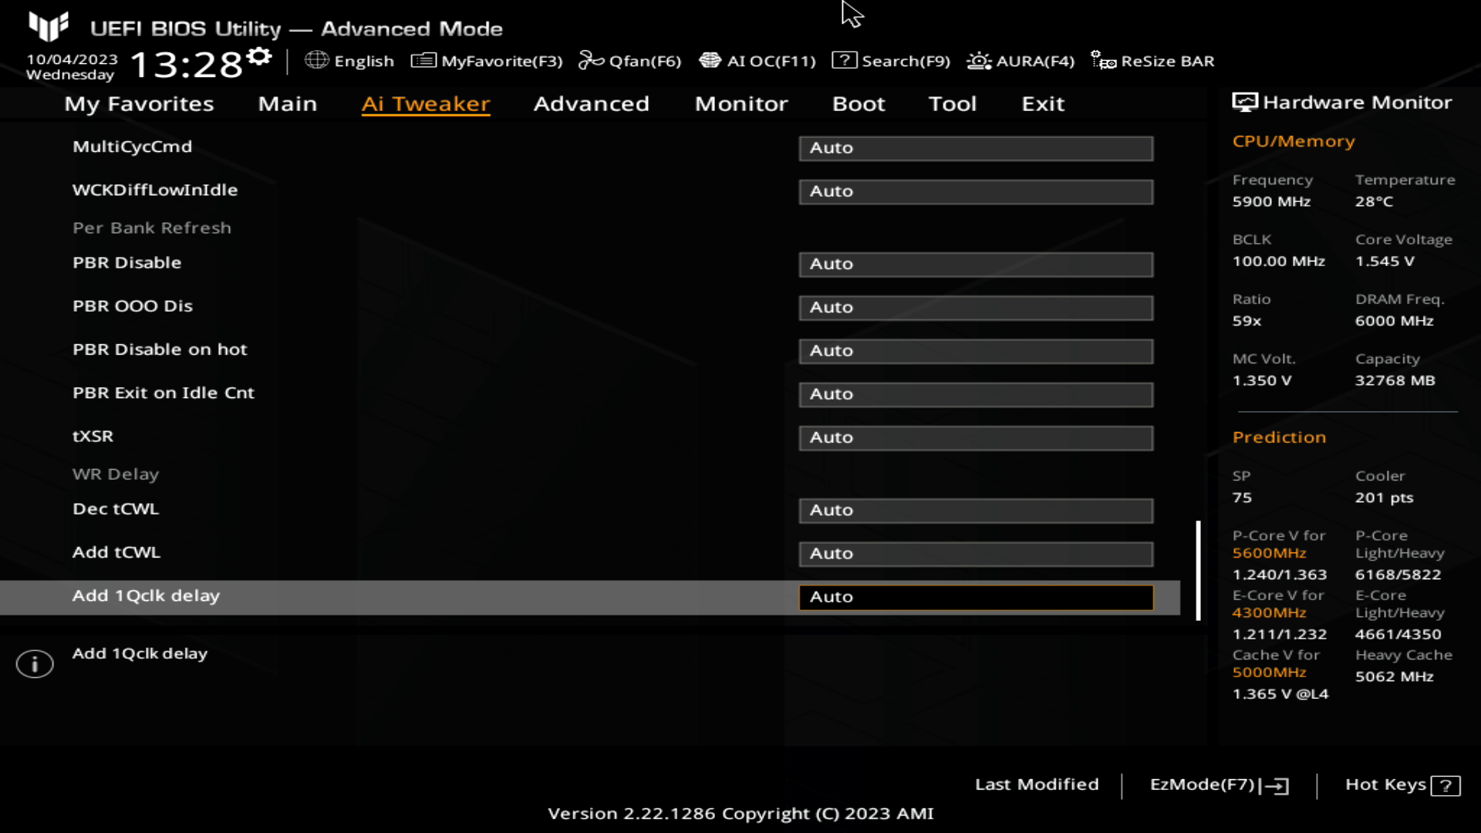Image resolution: width=1481 pixels, height=833 pixels.
Task: Open WCKDiffLowInIdle Auto dropdown
Action: pyautogui.click(x=976, y=191)
